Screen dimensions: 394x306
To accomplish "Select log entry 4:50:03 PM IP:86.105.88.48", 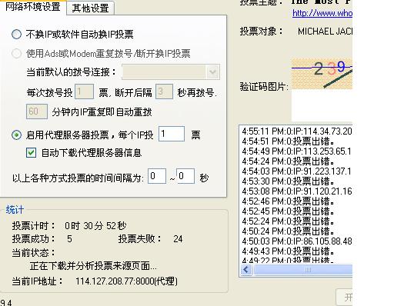I will point(297,241).
